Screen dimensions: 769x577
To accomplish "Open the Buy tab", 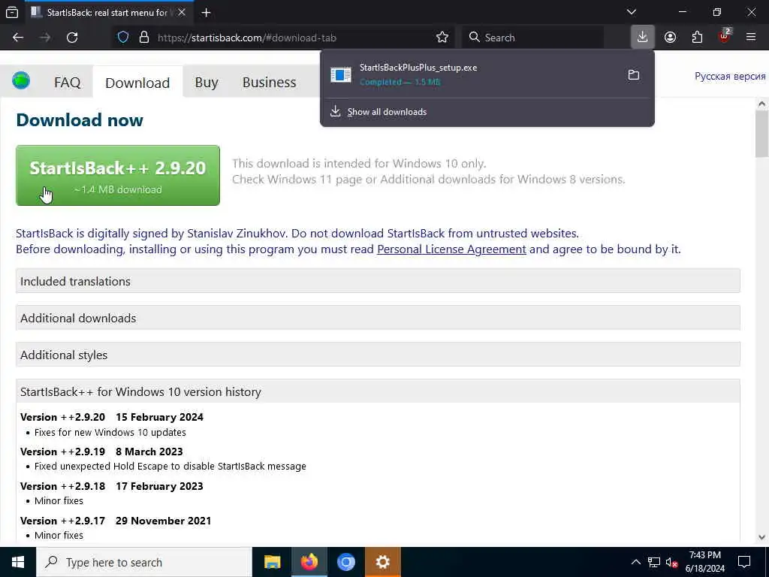I will point(207,82).
